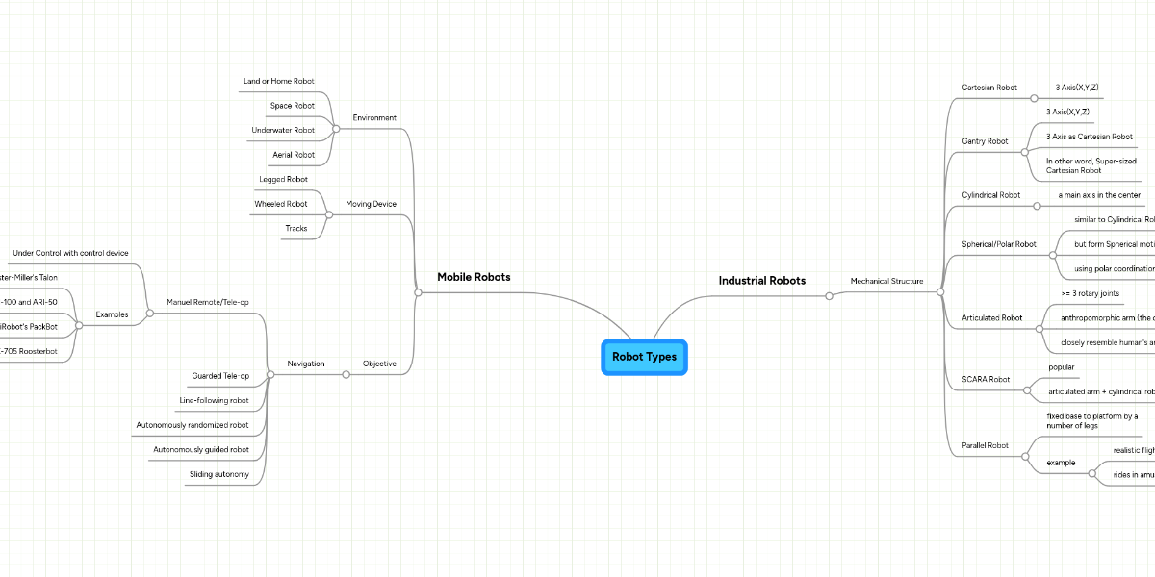The height and width of the screenshot is (577, 1155).
Task: Click the junction circle beside Spherical/Polar Robot
Action: (1052, 255)
